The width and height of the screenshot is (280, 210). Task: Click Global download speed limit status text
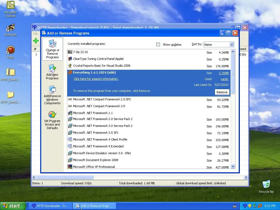(201, 183)
